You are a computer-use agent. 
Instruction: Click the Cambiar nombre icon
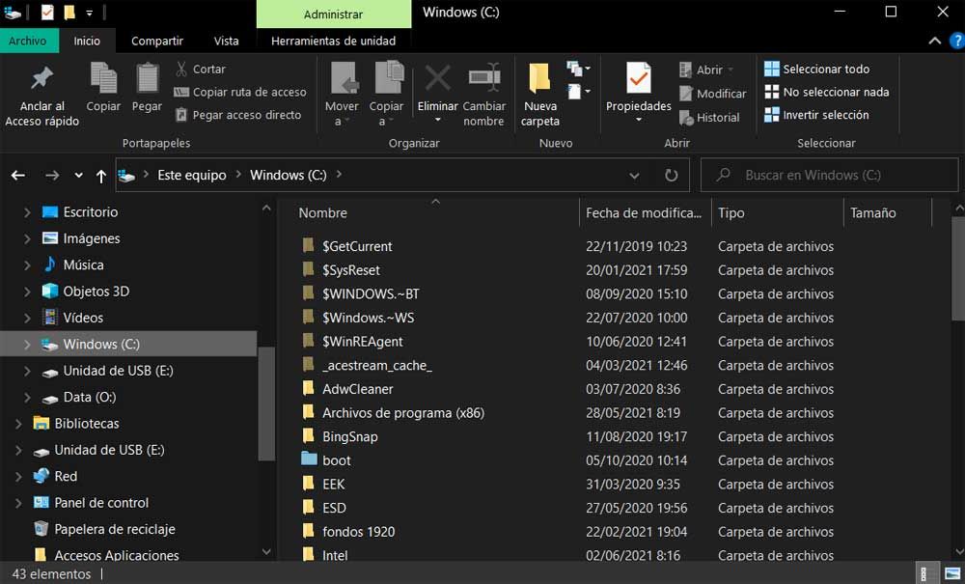(x=483, y=78)
